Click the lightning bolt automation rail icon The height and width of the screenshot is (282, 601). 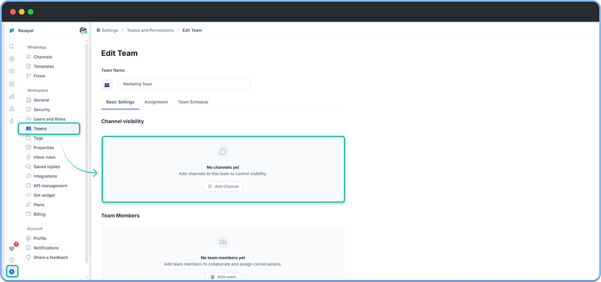point(12,121)
